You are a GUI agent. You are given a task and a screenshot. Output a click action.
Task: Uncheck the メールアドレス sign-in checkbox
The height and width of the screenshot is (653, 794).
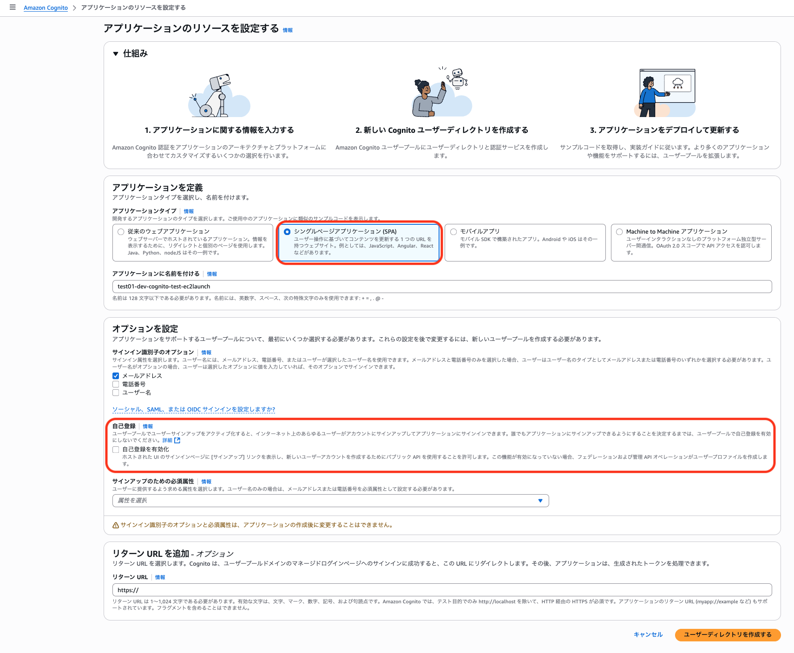pyautogui.click(x=116, y=376)
